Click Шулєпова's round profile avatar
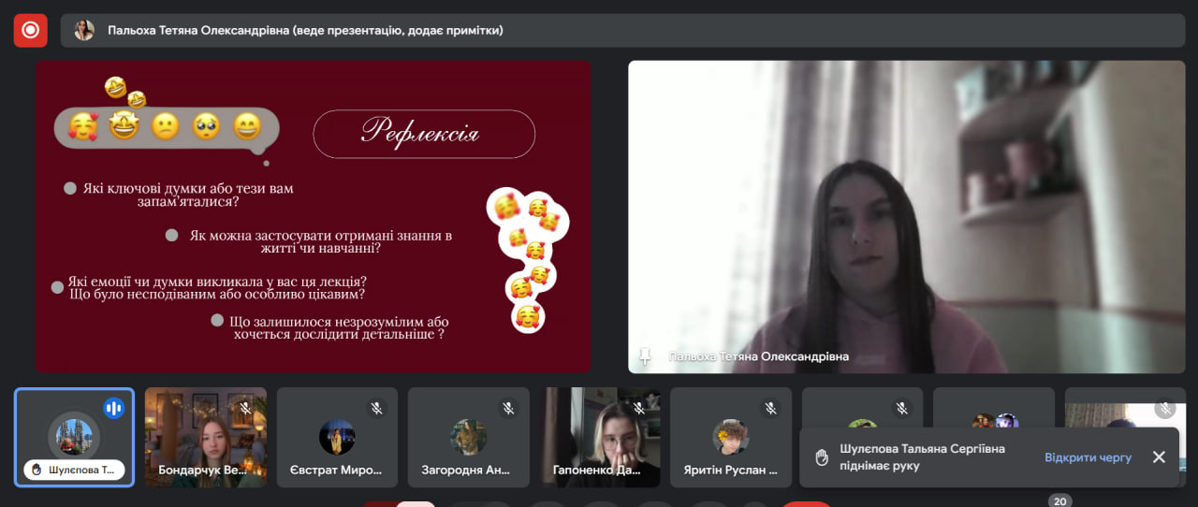 coord(73,436)
